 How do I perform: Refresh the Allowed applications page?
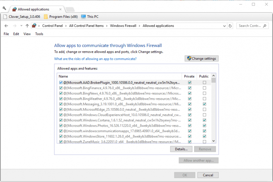[230, 26]
